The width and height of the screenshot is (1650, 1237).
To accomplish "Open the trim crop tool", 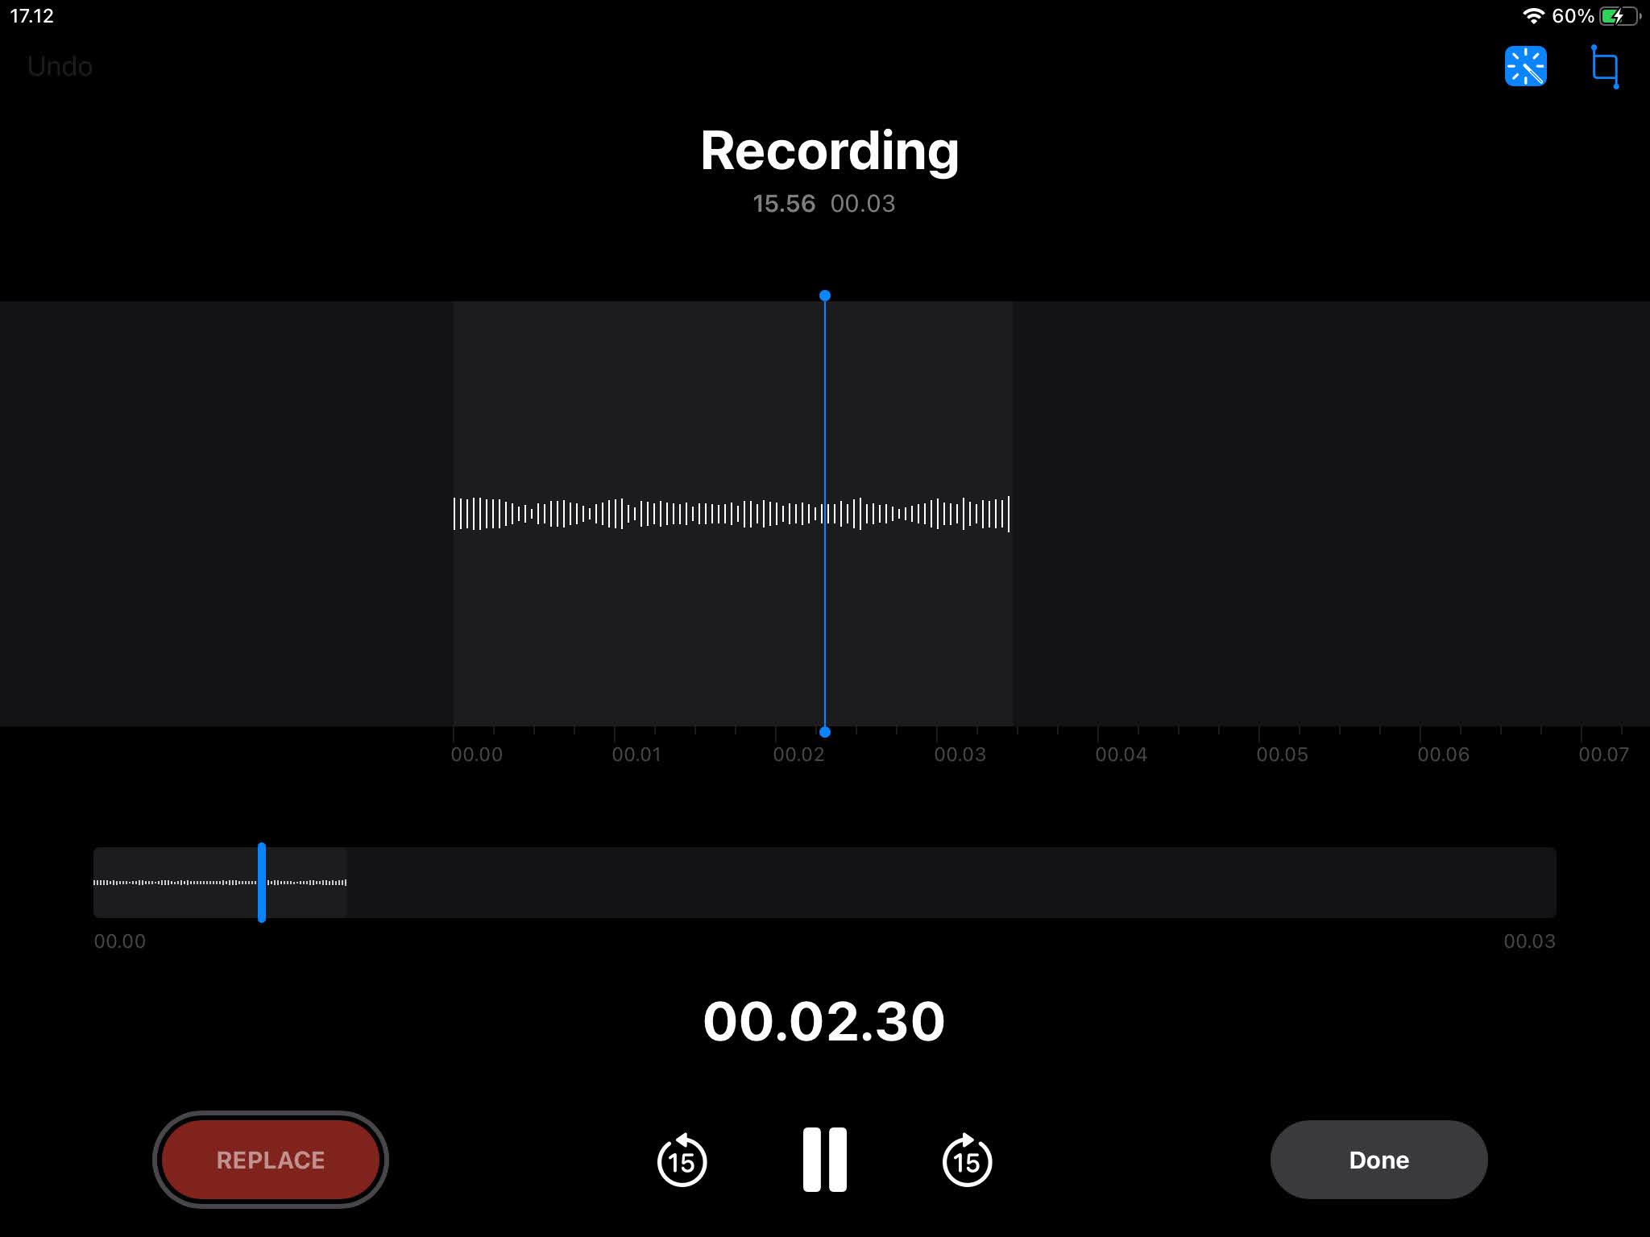I will coord(1604,66).
